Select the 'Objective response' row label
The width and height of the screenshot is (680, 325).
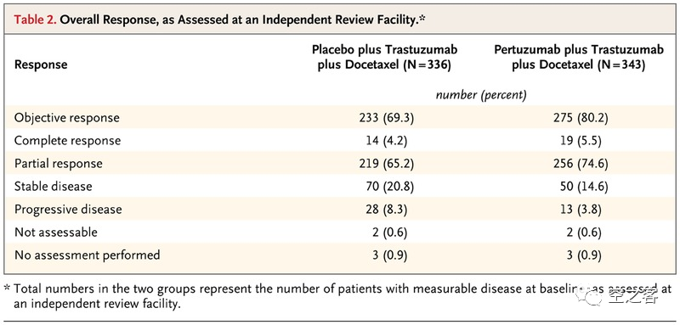click(67, 118)
